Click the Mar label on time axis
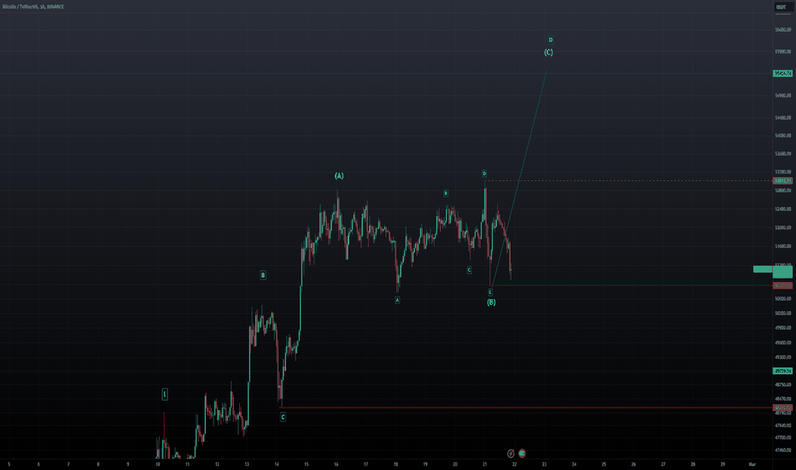The width and height of the screenshot is (796, 470). tap(752, 464)
